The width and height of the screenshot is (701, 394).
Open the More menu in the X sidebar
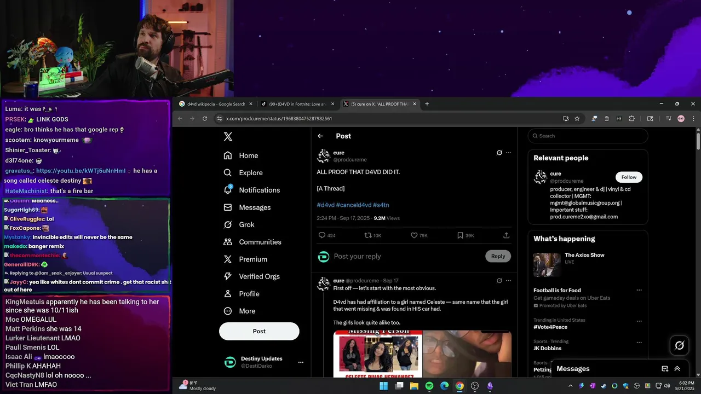pyautogui.click(x=240, y=311)
